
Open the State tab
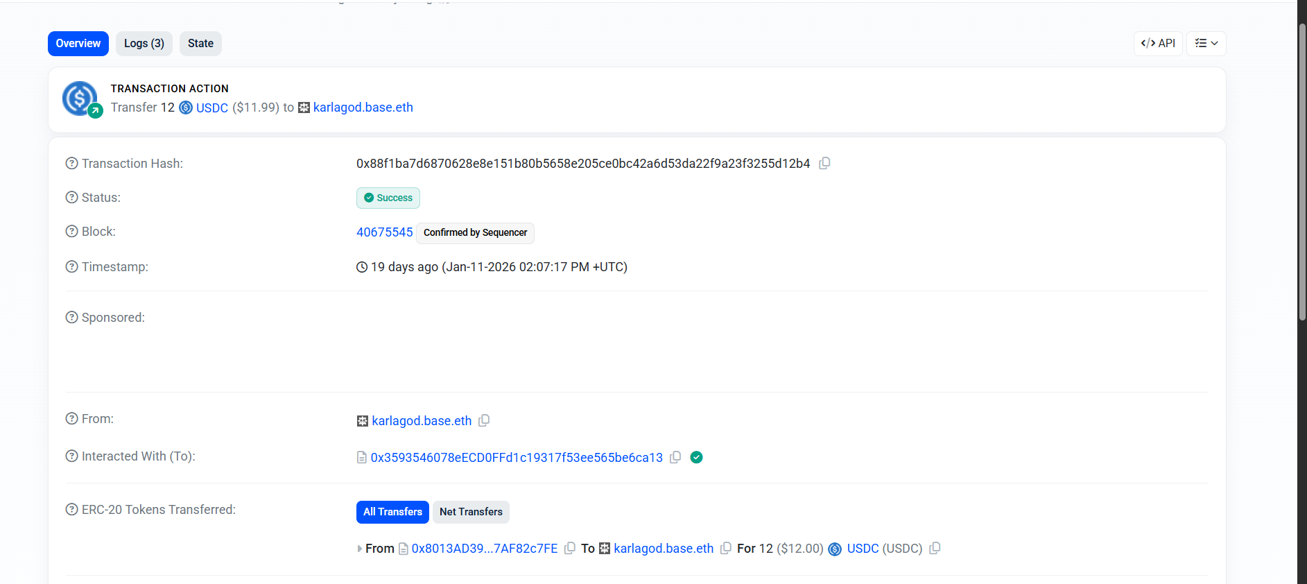point(200,43)
